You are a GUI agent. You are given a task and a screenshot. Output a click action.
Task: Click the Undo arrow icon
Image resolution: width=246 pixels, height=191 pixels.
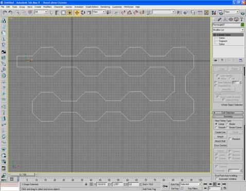coord(5,12)
